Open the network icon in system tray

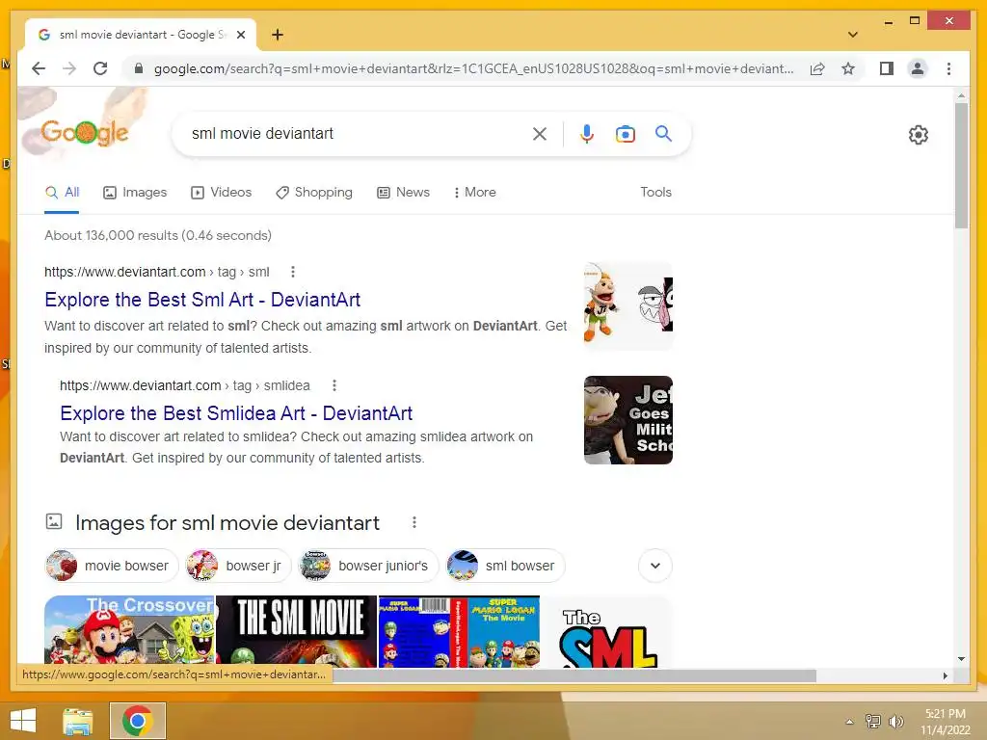(873, 722)
